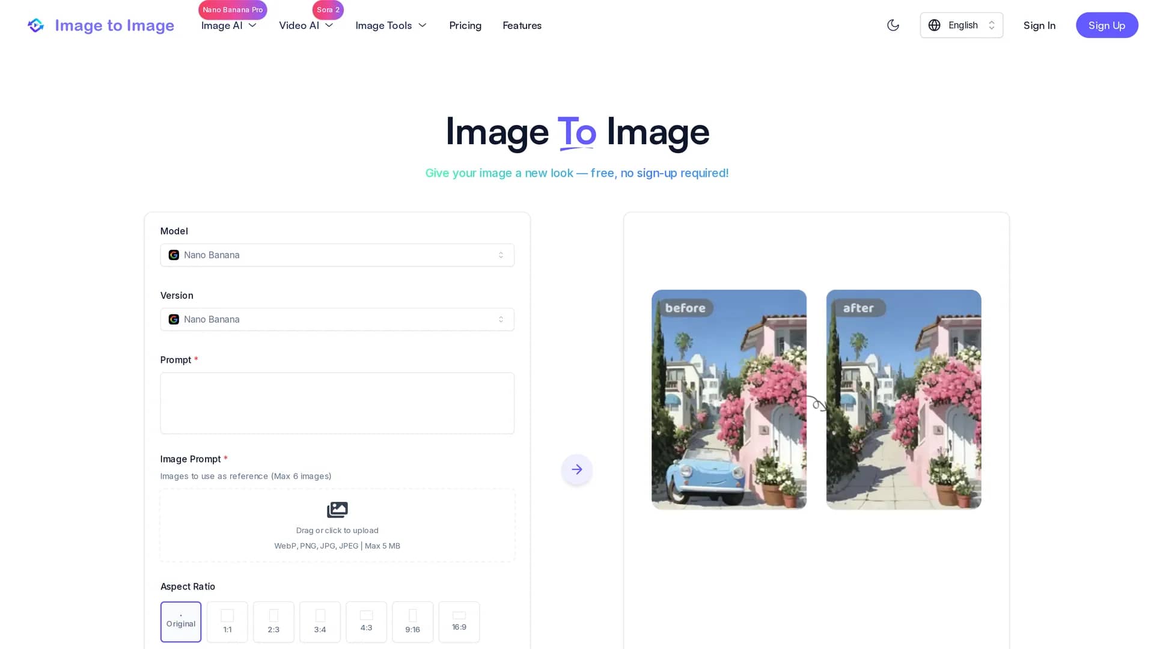Viewport: 1154px width, 649px height.
Task: Select the 4:3 aspect ratio
Action: [x=366, y=622]
